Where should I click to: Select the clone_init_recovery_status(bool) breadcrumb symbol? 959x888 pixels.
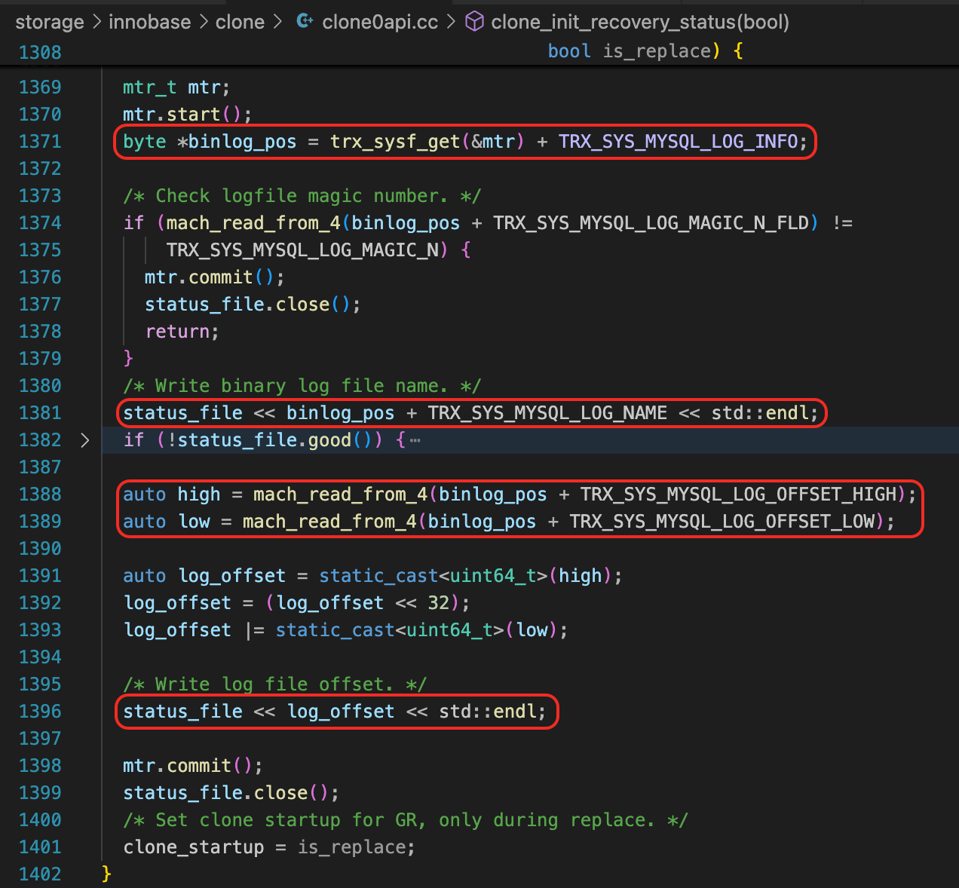(x=639, y=22)
